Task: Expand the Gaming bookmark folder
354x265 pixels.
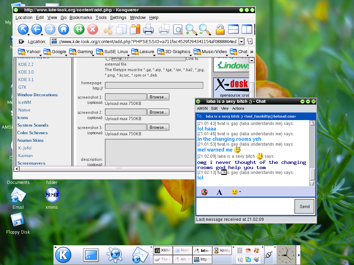Action: tap(81, 52)
